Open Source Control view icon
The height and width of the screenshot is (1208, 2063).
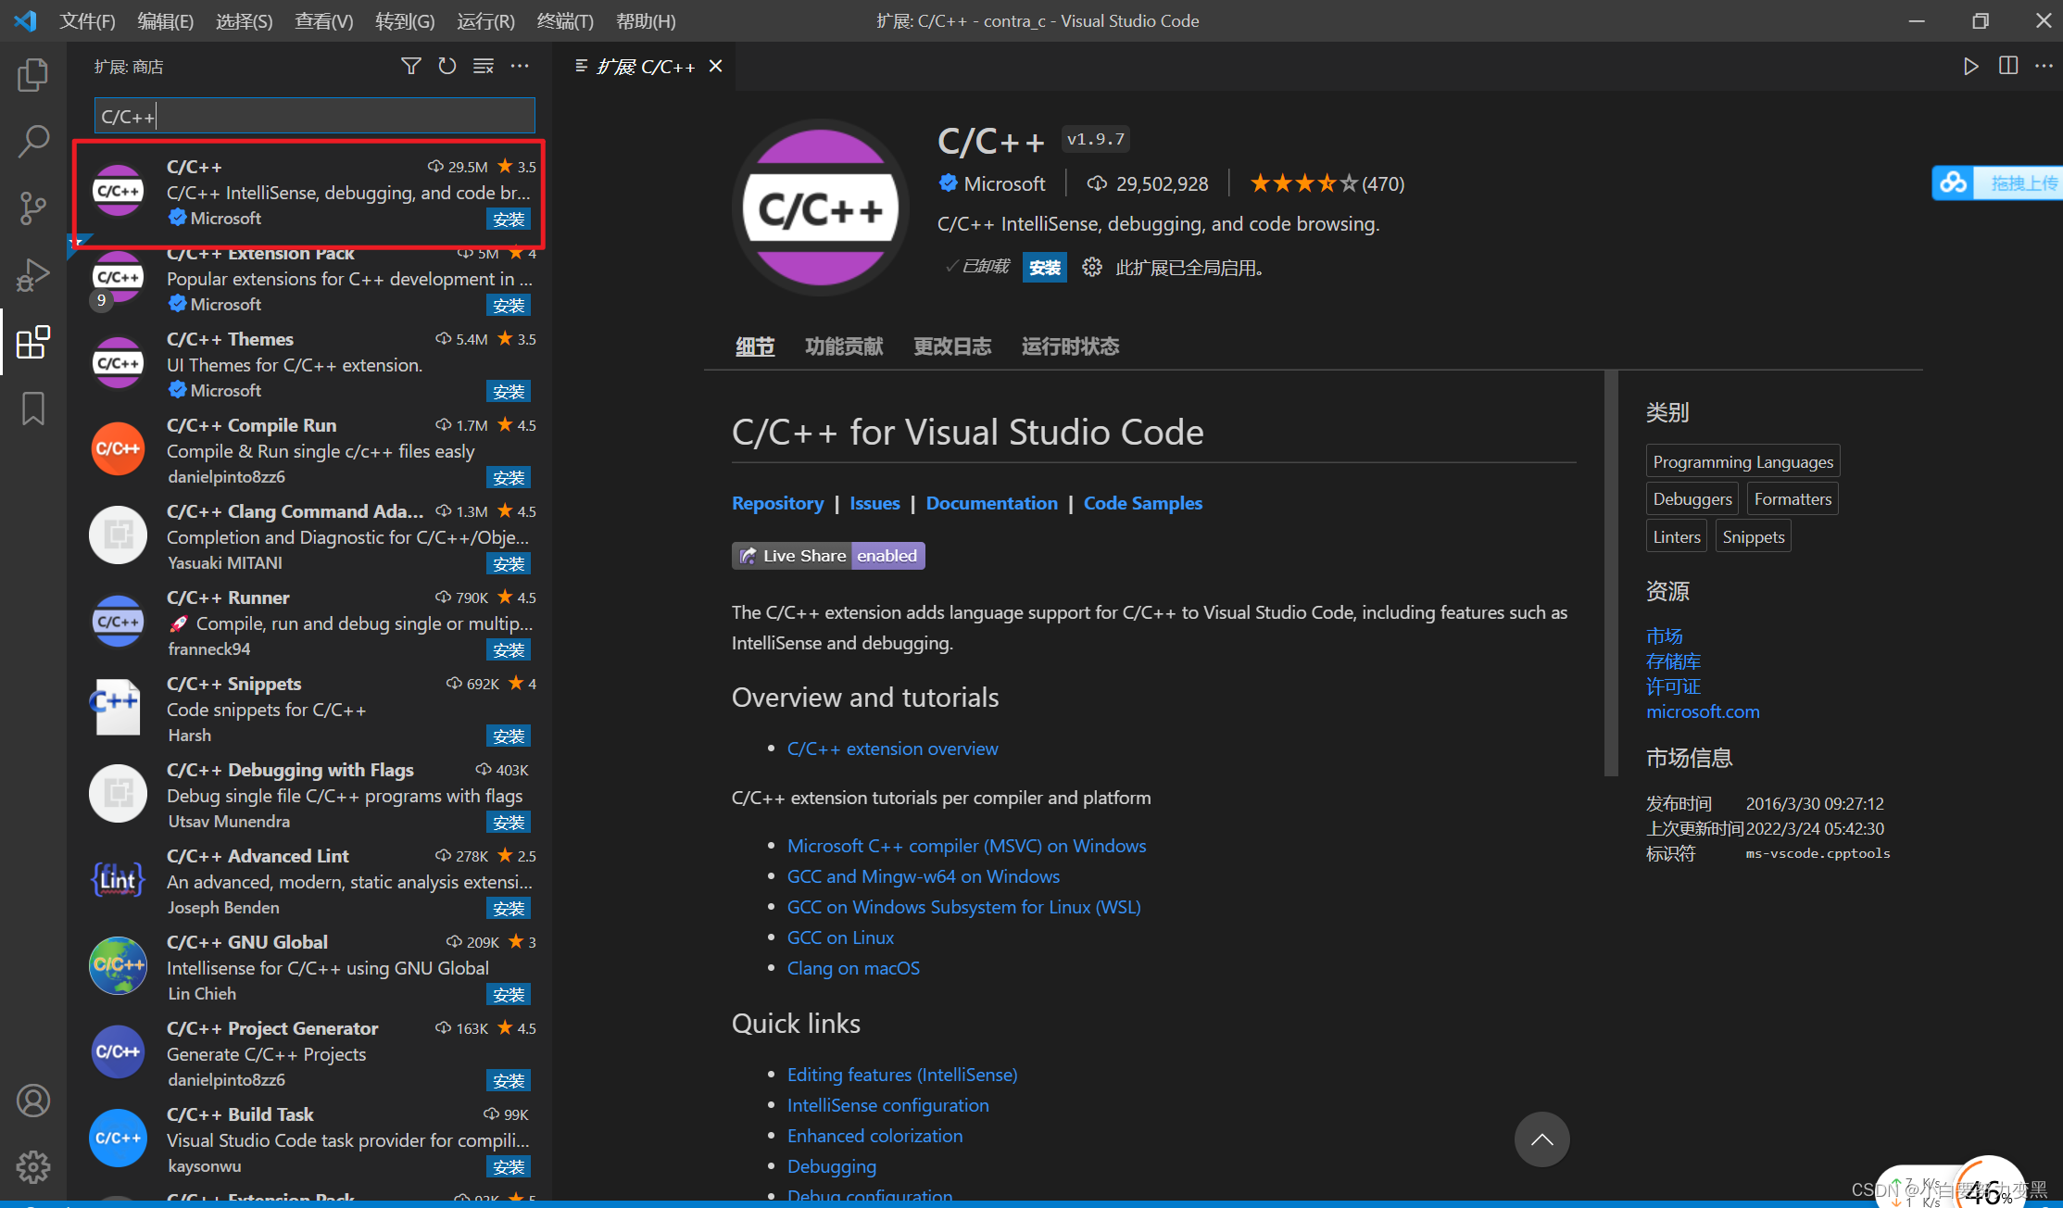pos(33,208)
